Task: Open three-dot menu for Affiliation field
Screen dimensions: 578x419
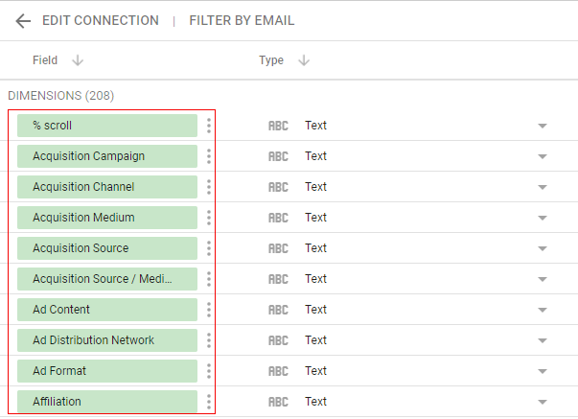Action: pyautogui.click(x=209, y=402)
